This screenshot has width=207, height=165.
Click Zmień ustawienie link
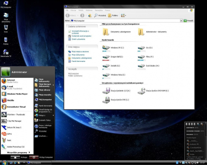pyautogui.click(x=78, y=39)
